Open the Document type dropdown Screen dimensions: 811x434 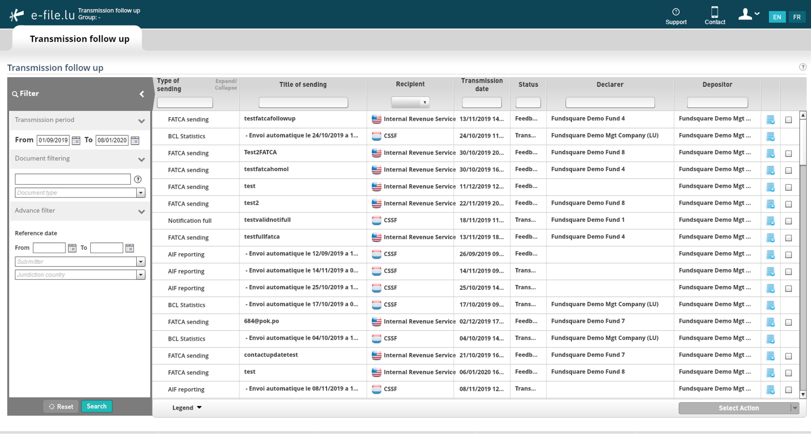(x=80, y=193)
